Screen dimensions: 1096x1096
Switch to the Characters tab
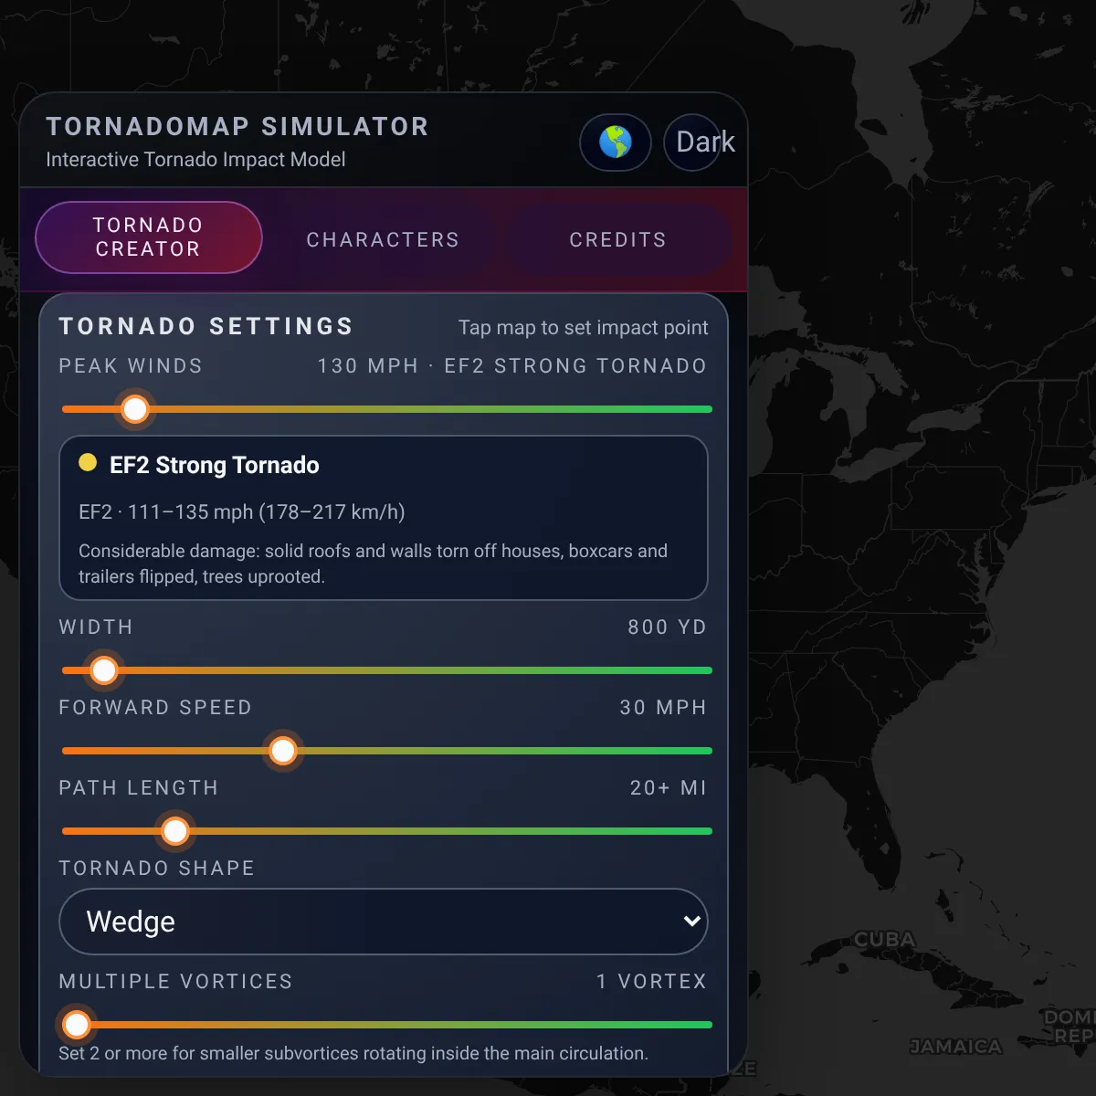[x=383, y=239]
